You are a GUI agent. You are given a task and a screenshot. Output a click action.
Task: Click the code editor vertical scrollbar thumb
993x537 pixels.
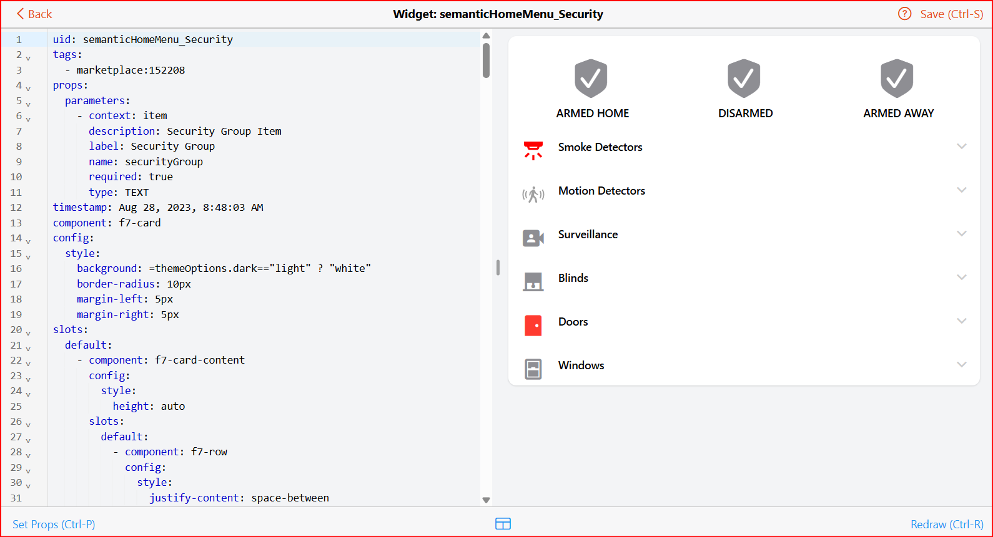tap(486, 60)
